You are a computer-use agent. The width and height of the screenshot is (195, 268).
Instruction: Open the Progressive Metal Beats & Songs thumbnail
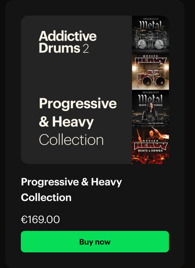pos(150,108)
